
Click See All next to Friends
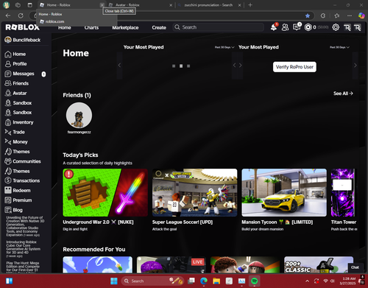point(343,94)
